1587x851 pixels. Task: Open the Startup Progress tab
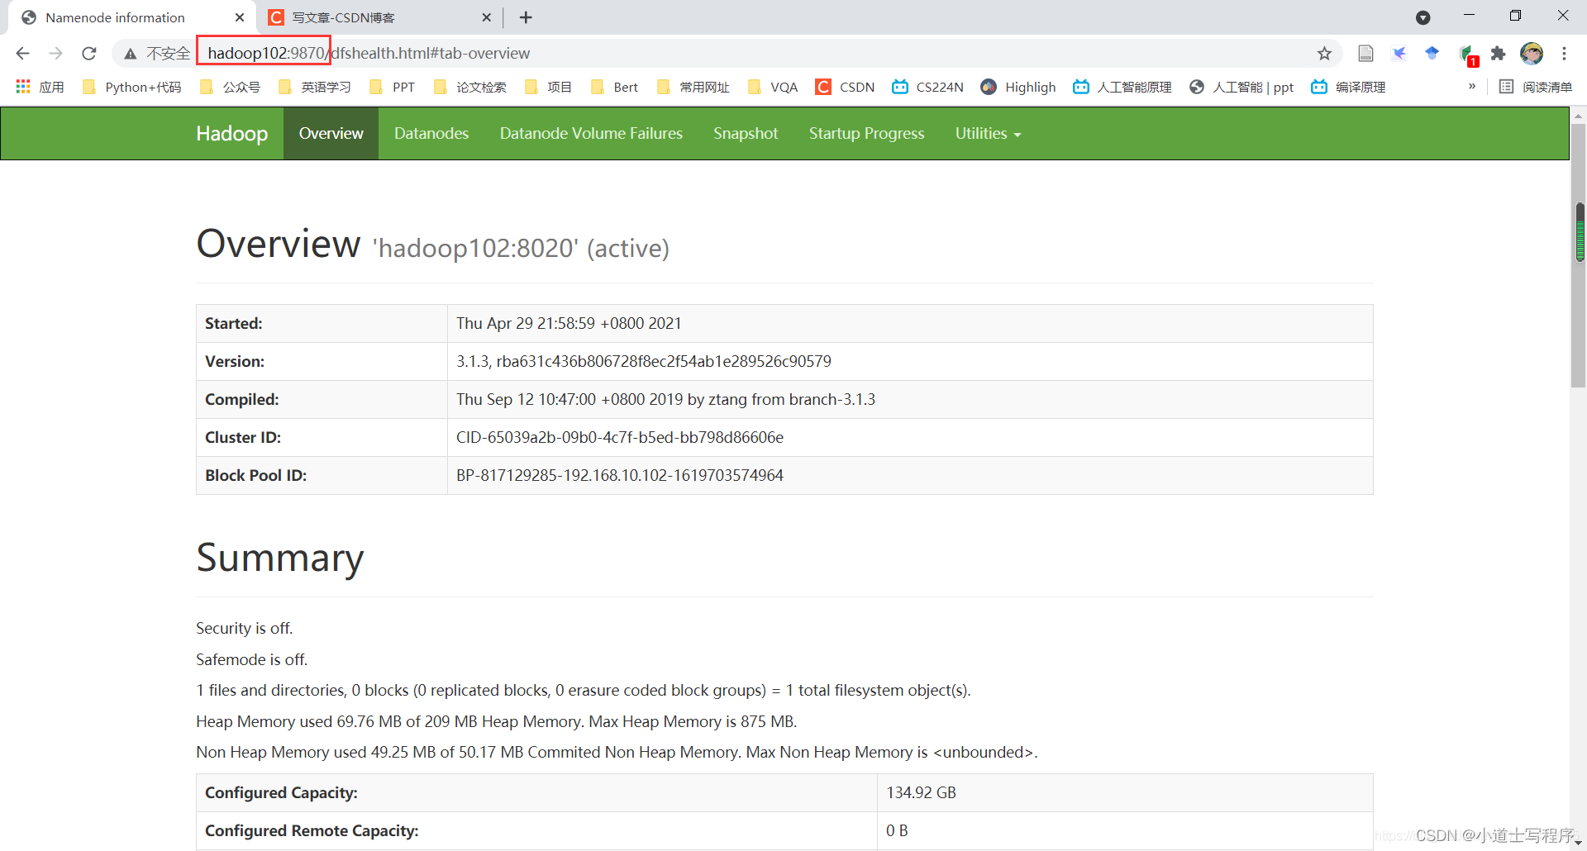click(866, 133)
